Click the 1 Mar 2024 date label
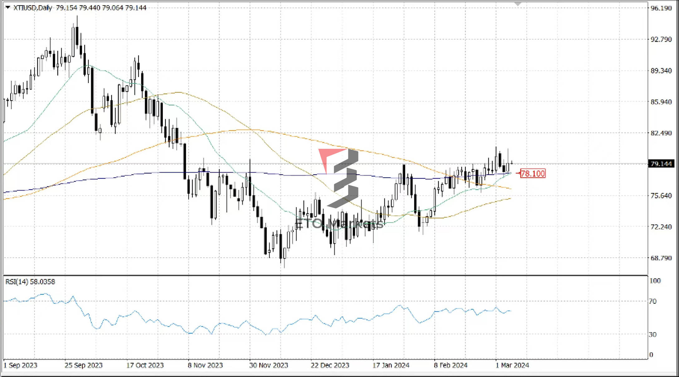 512,365
